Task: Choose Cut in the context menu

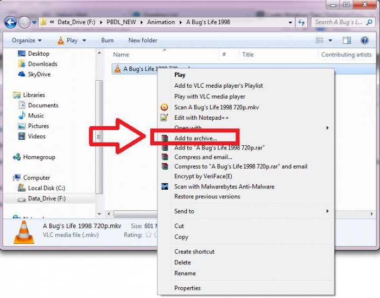Action: coord(179,226)
